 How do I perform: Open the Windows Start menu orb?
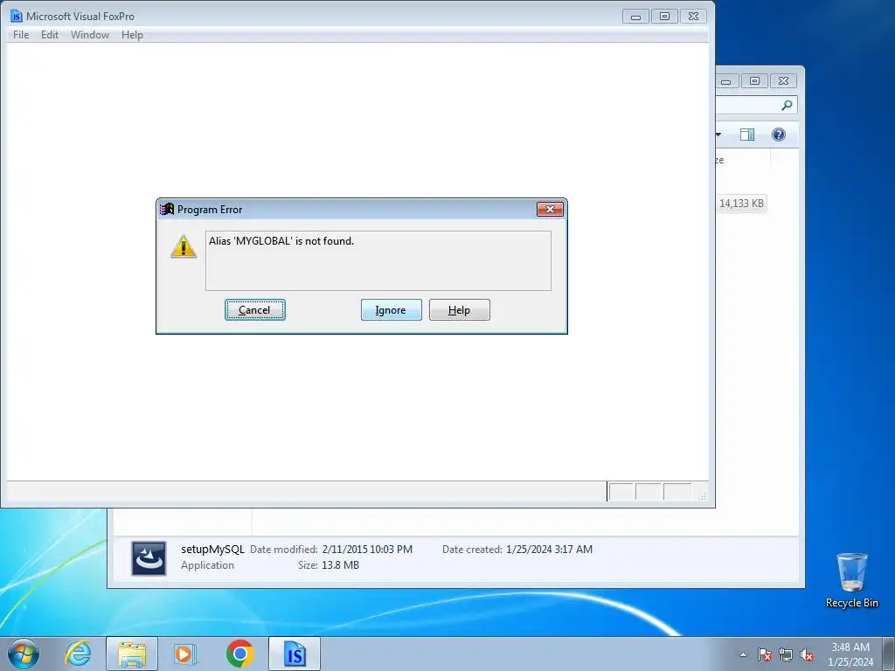[x=24, y=654]
